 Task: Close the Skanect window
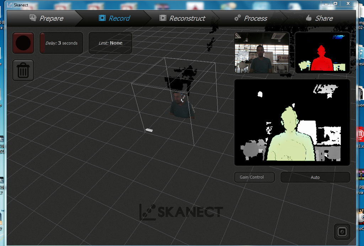pos(348,4)
